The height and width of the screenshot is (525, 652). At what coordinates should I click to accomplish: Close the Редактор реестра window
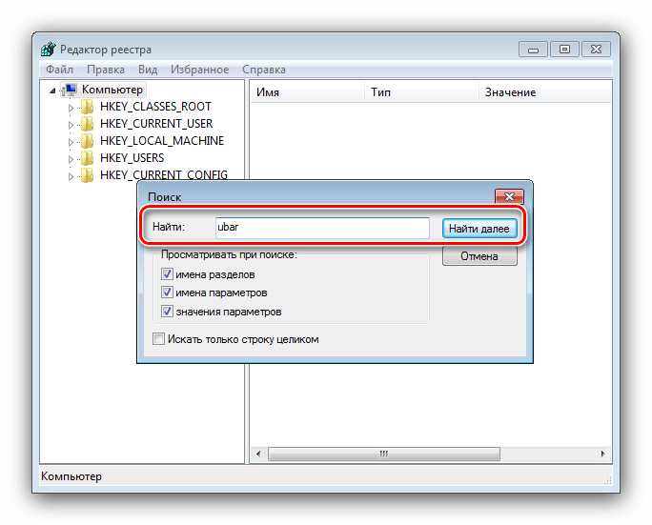596,50
